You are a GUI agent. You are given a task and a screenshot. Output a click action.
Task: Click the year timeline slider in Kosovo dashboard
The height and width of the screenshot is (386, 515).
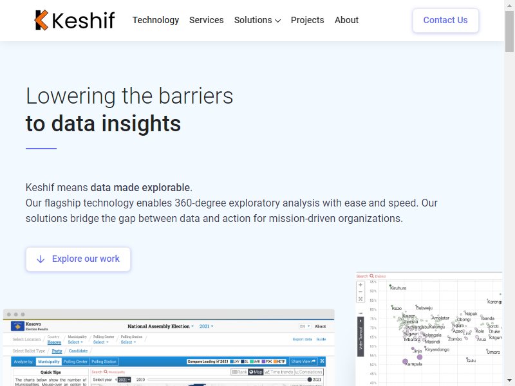pos(225,380)
